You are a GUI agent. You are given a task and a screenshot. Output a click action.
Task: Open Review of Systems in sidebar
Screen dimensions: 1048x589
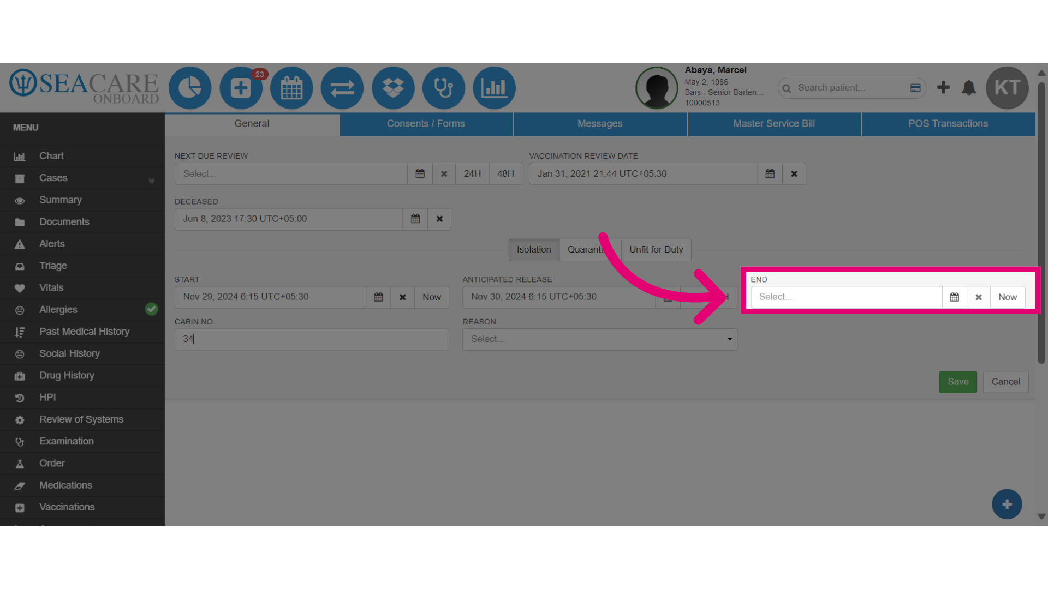click(82, 419)
